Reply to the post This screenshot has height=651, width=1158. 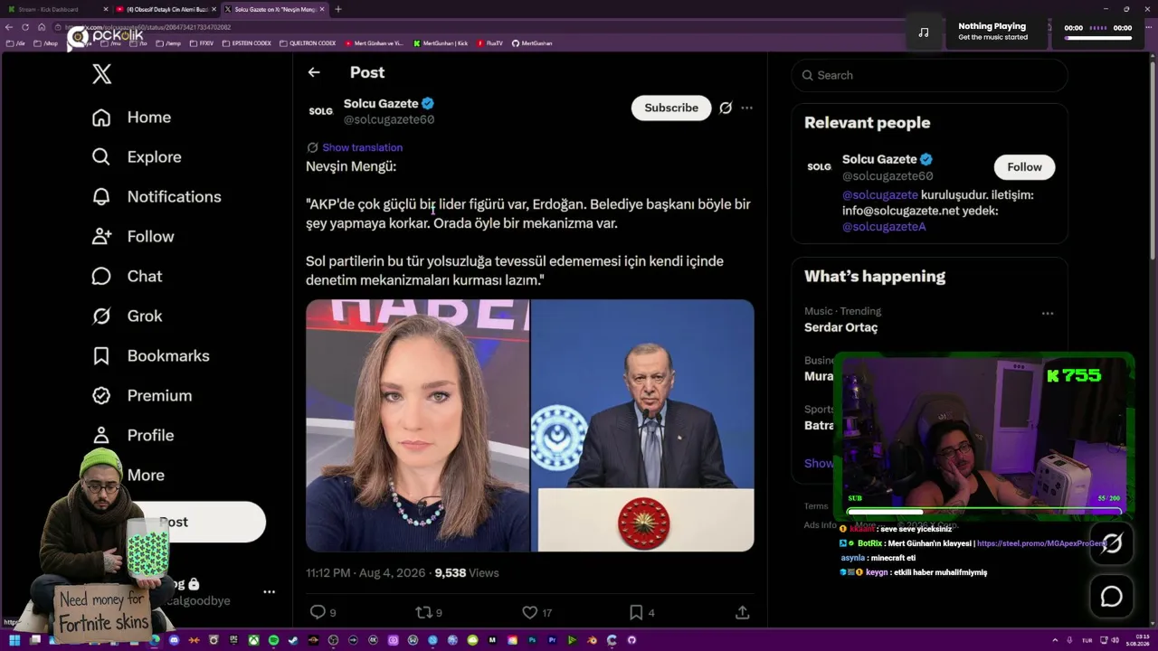(318, 612)
